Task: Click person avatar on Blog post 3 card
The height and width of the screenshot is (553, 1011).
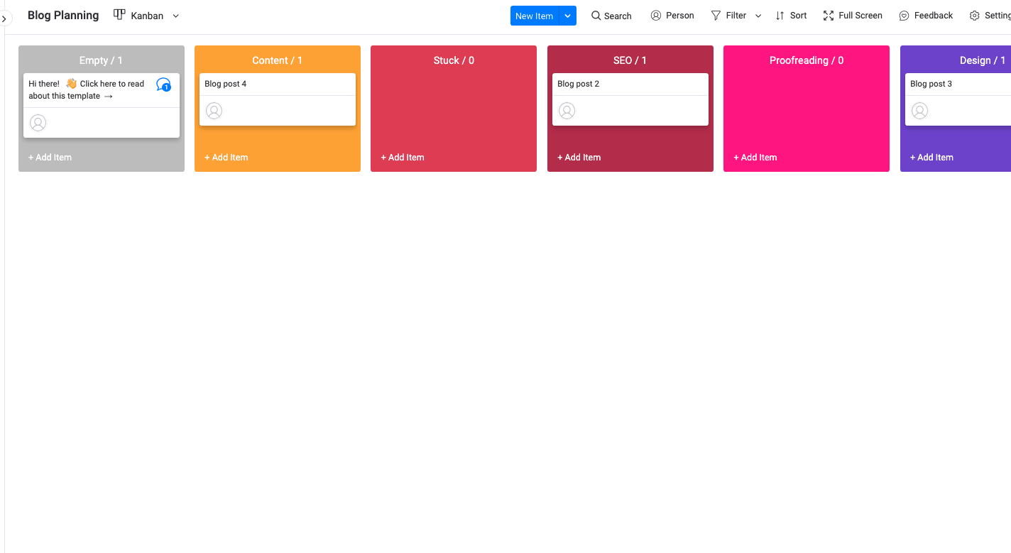Action: click(x=919, y=111)
